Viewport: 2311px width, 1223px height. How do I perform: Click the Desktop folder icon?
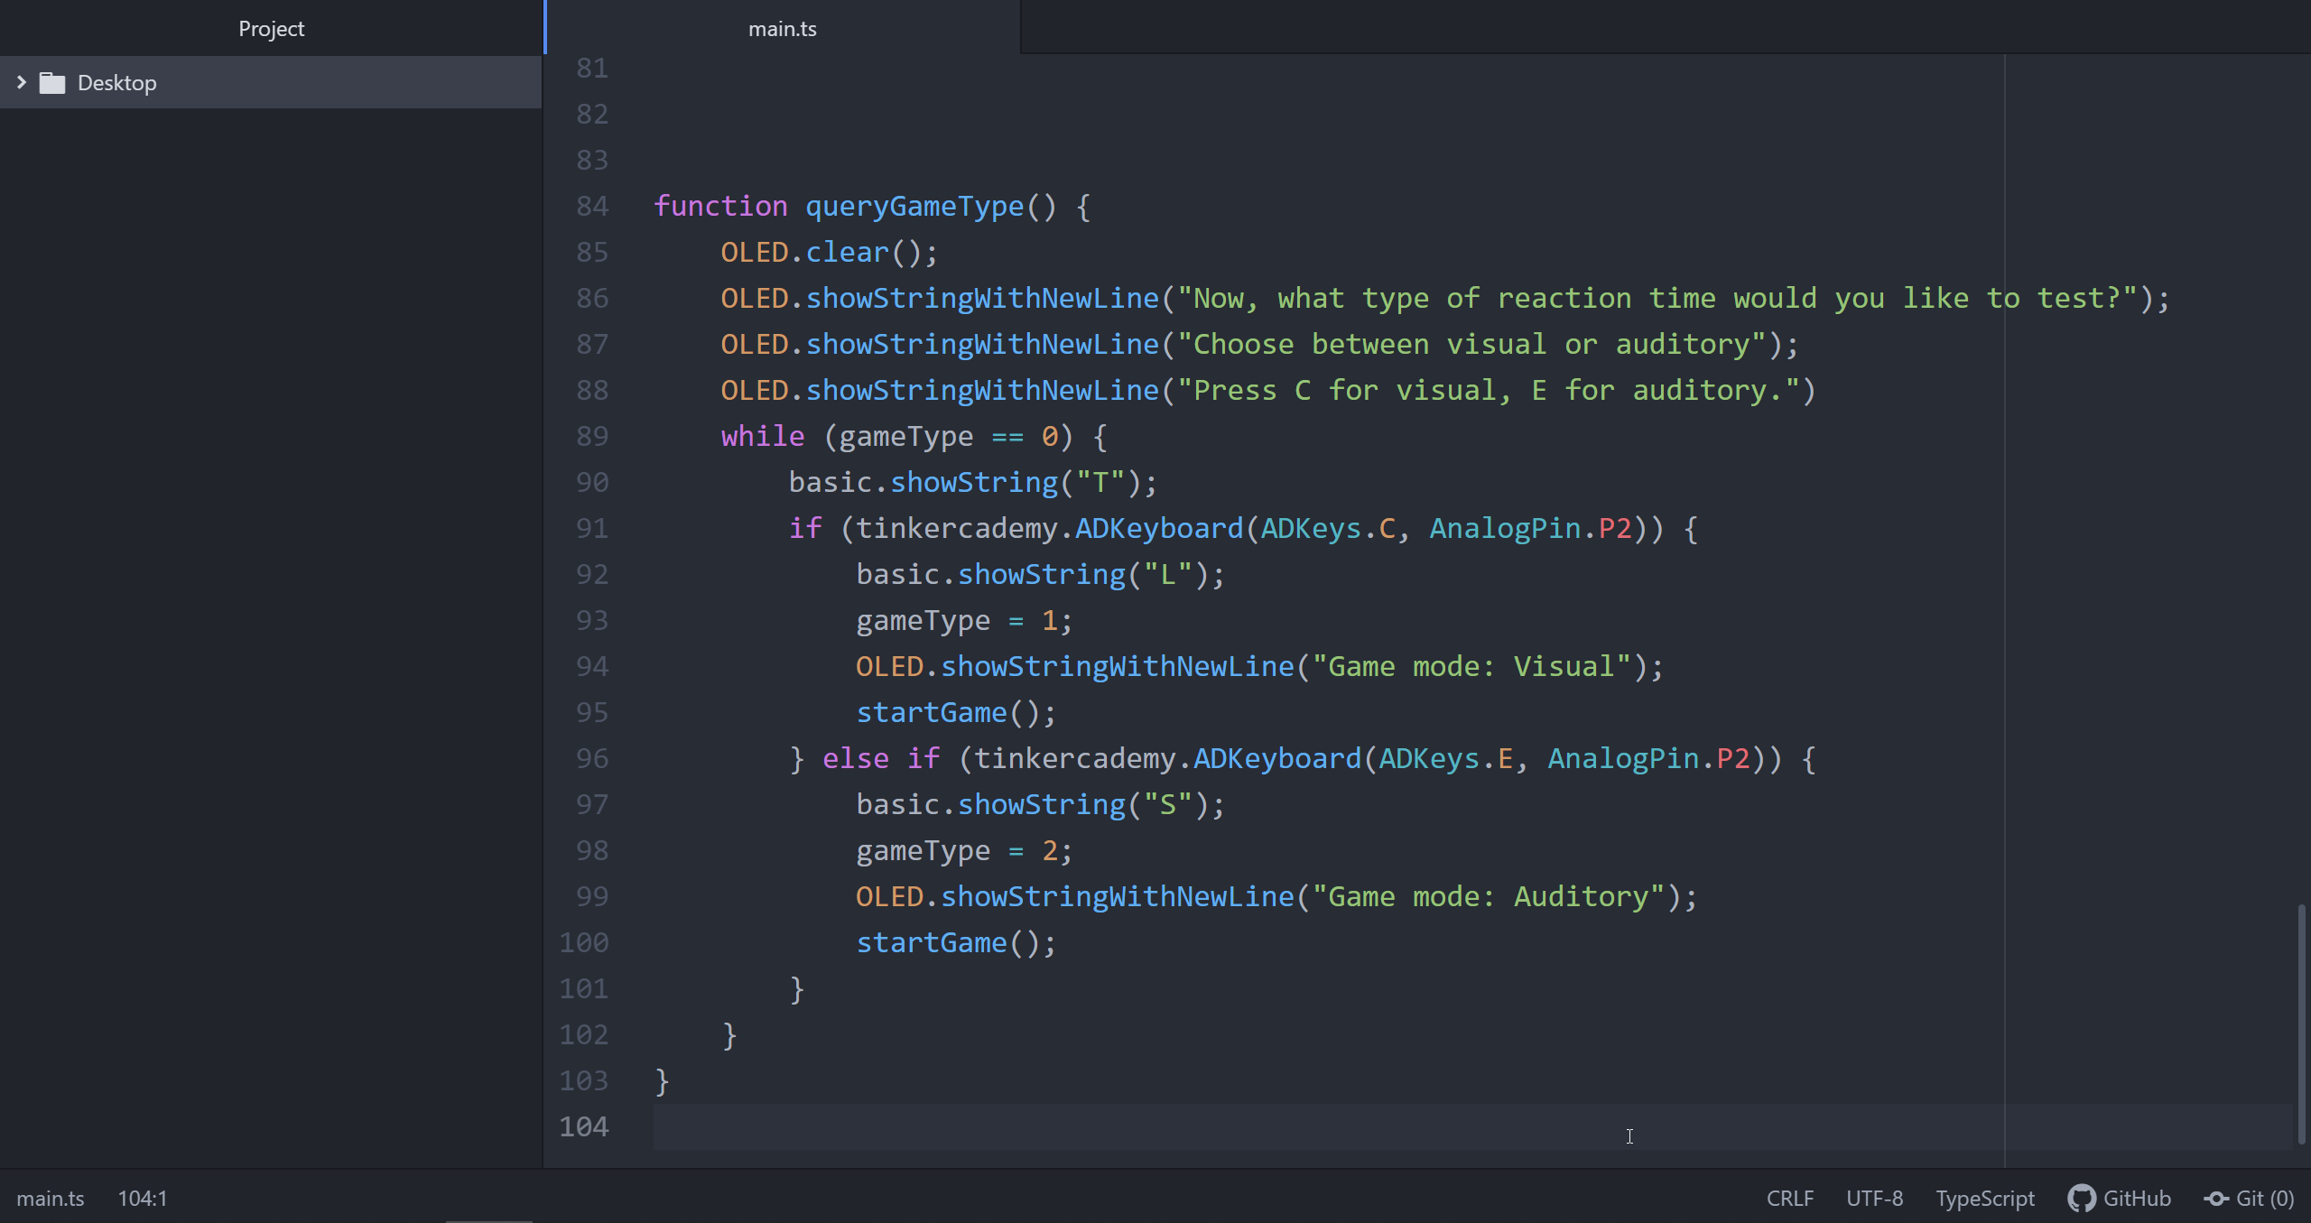coord(52,83)
